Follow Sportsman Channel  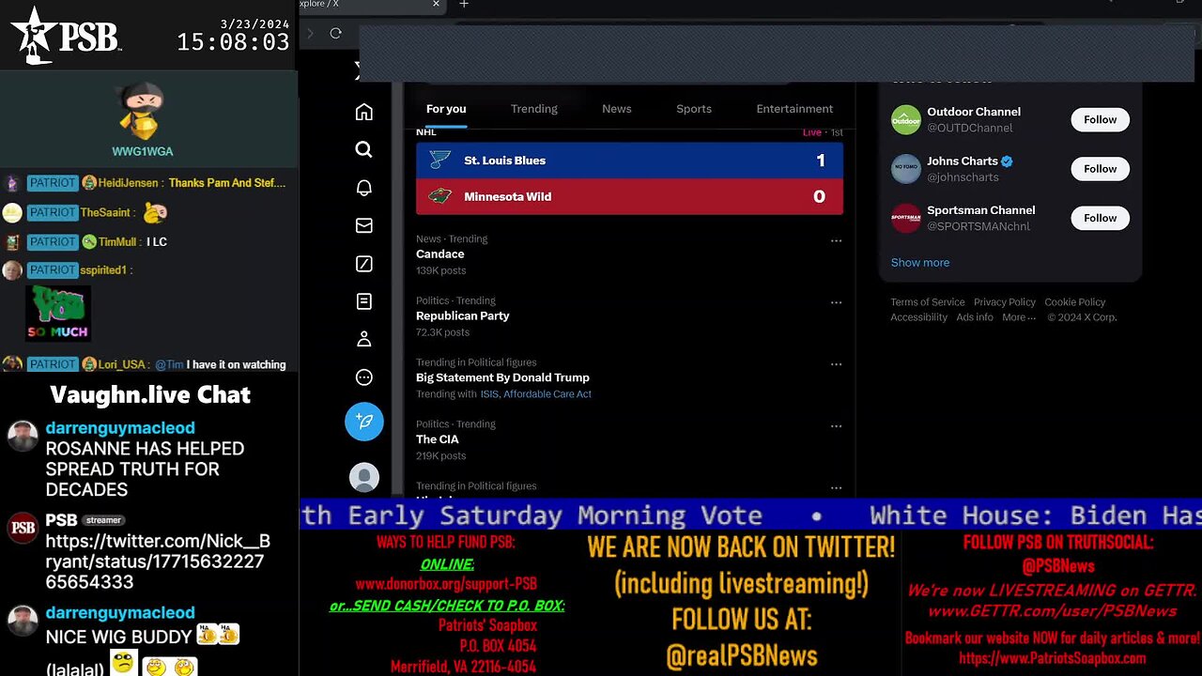click(x=1100, y=218)
